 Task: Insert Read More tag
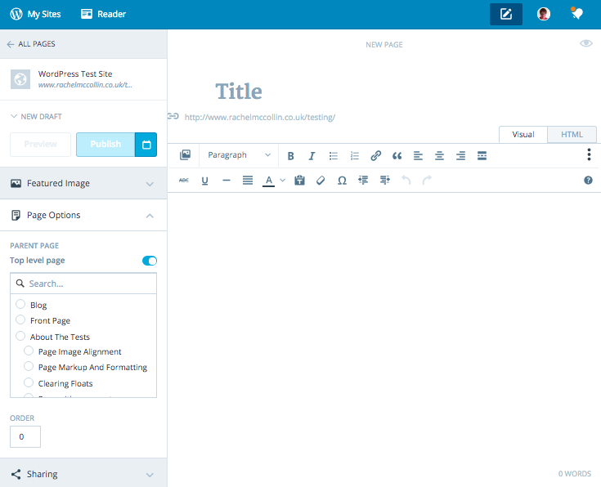coord(482,155)
